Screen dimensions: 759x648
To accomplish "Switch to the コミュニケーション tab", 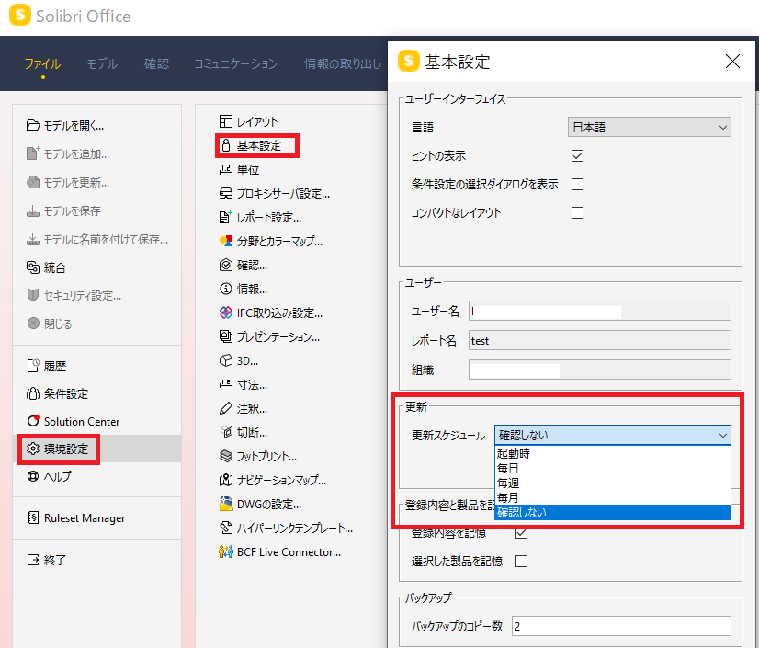I will 236,64.
